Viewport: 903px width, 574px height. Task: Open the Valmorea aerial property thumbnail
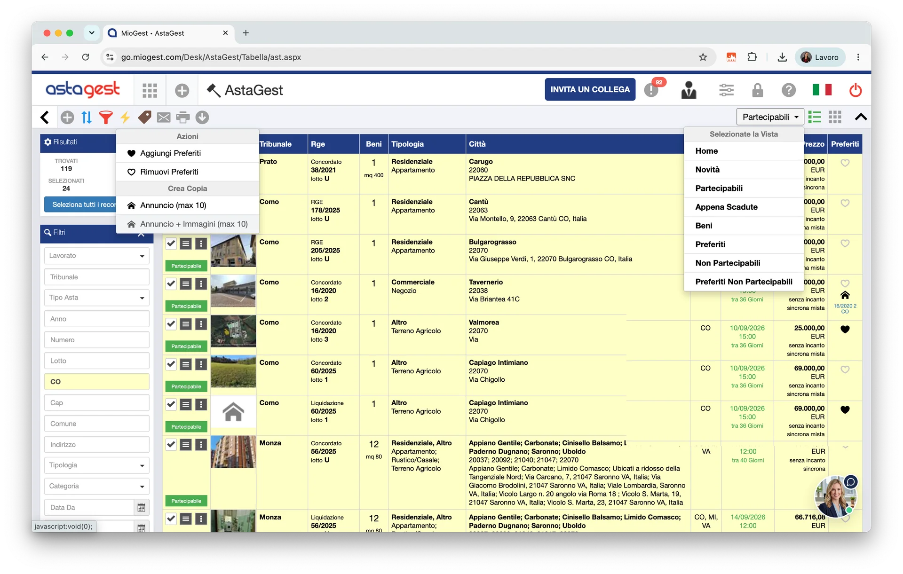click(x=233, y=331)
